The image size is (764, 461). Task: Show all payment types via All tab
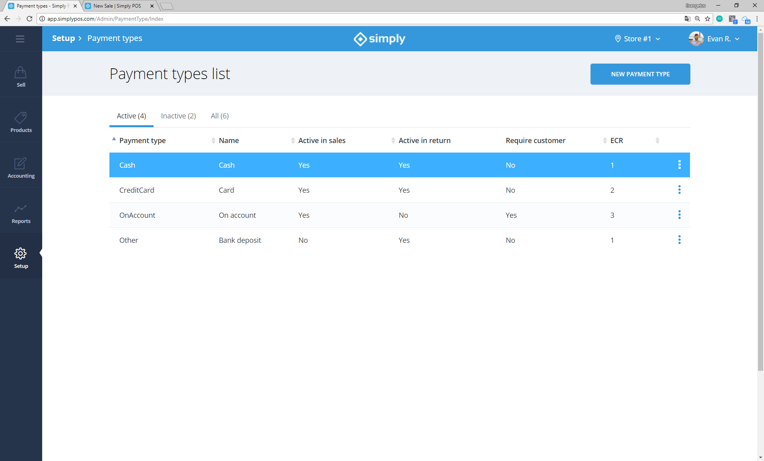(220, 116)
